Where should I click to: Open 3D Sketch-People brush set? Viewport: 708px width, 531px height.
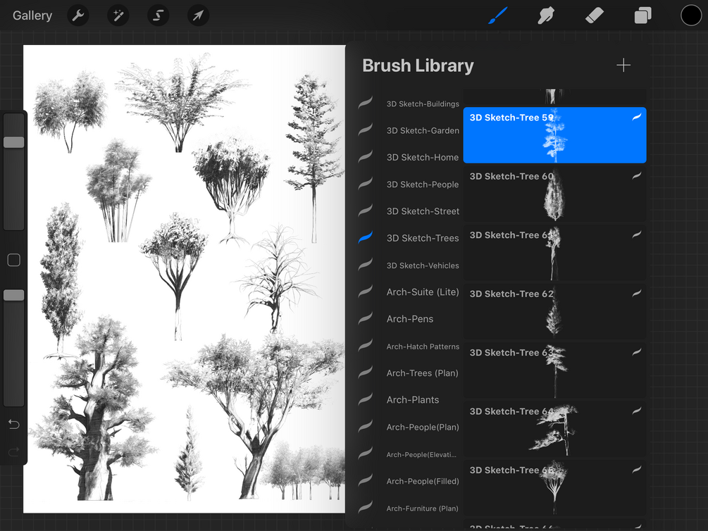pos(422,185)
